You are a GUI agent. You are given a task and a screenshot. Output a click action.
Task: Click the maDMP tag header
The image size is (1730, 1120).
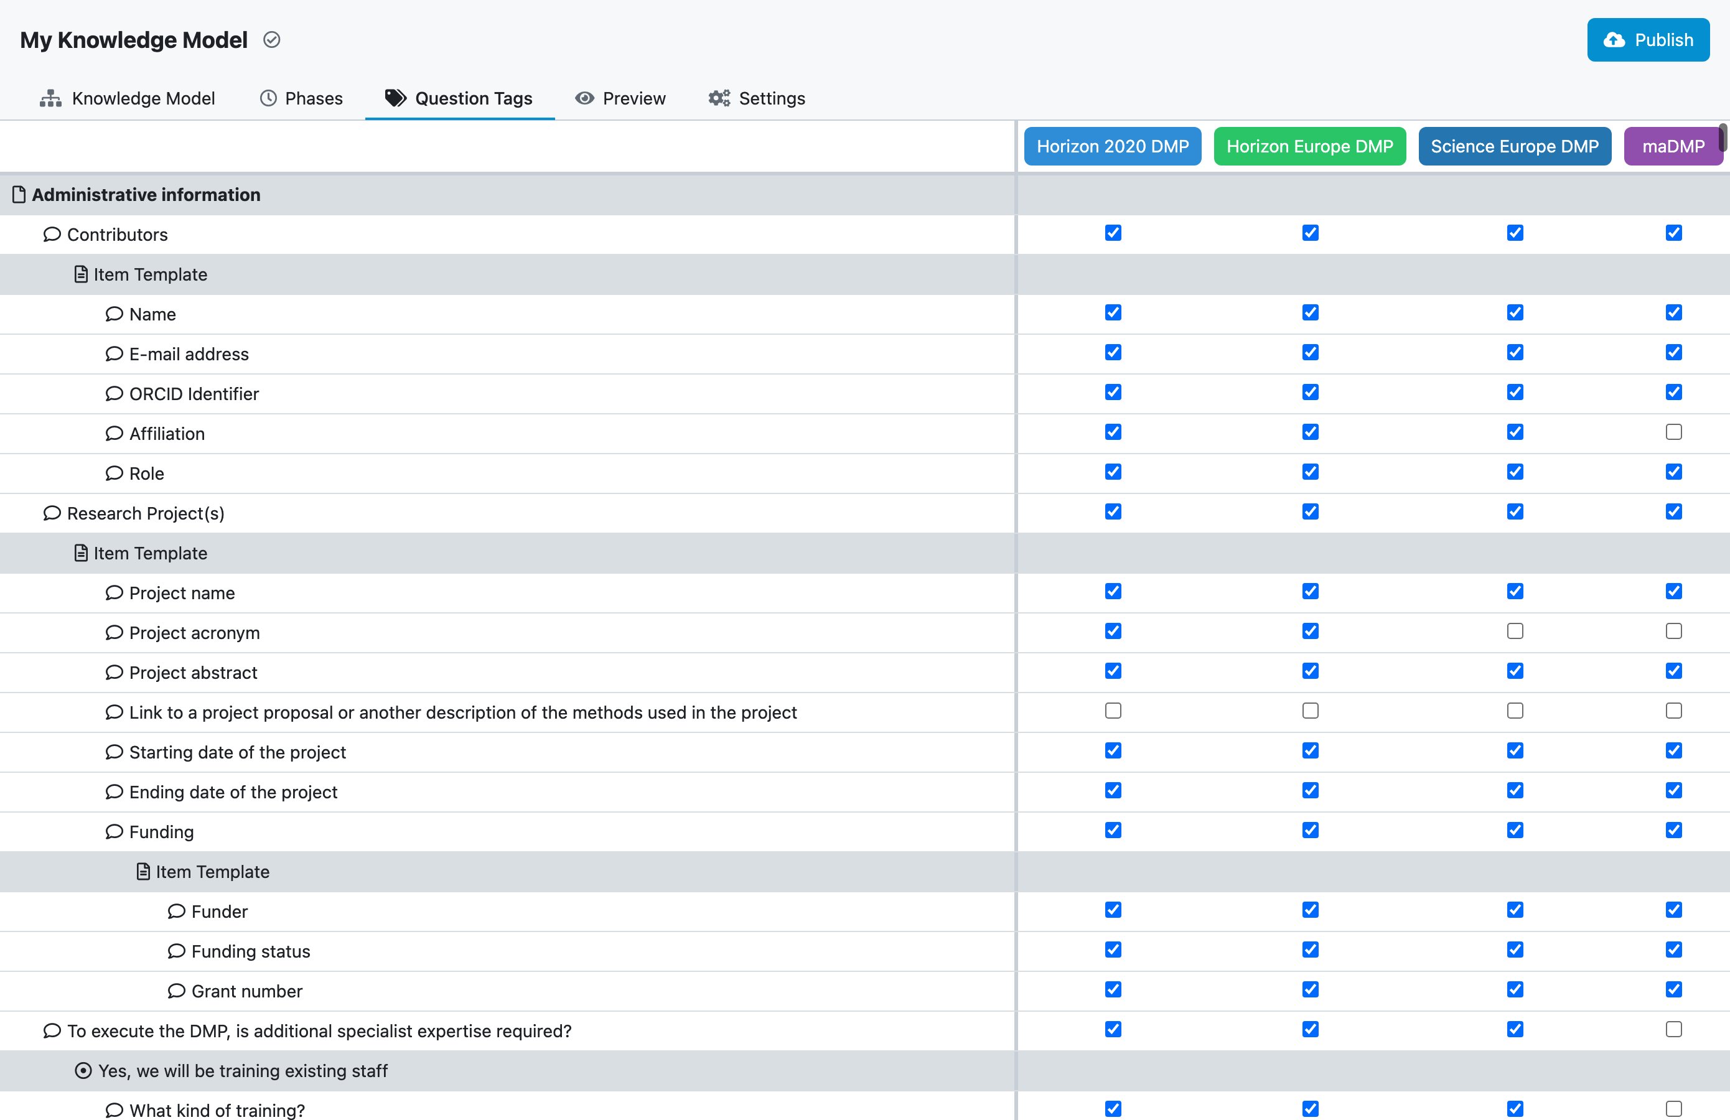click(x=1673, y=146)
